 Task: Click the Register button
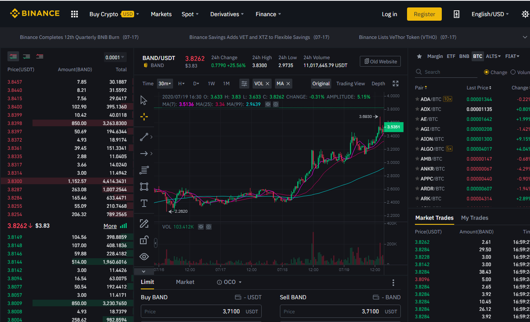point(424,14)
